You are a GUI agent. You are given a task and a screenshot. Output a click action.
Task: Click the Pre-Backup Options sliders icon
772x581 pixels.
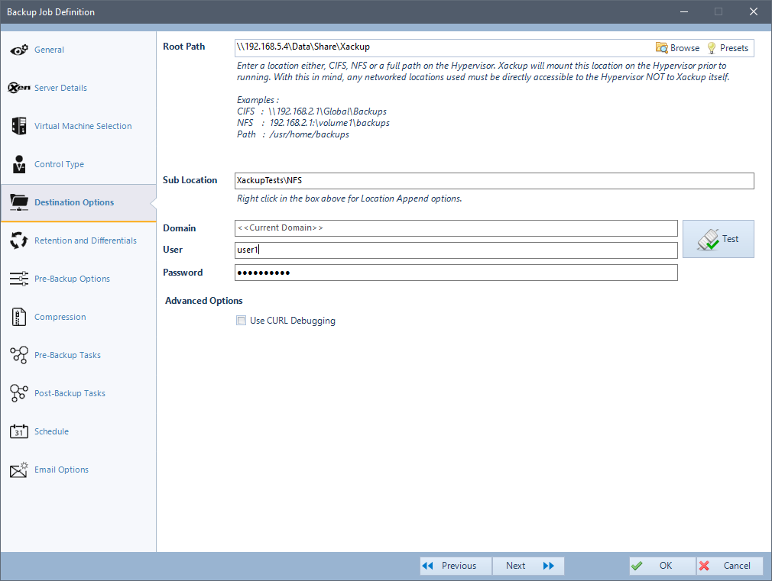pos(19,279)
